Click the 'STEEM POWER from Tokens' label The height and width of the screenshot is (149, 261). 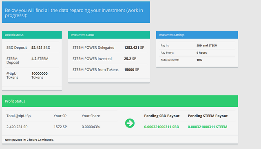[95, 69]
